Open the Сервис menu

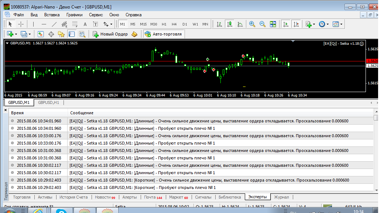(x=96, y=15)
